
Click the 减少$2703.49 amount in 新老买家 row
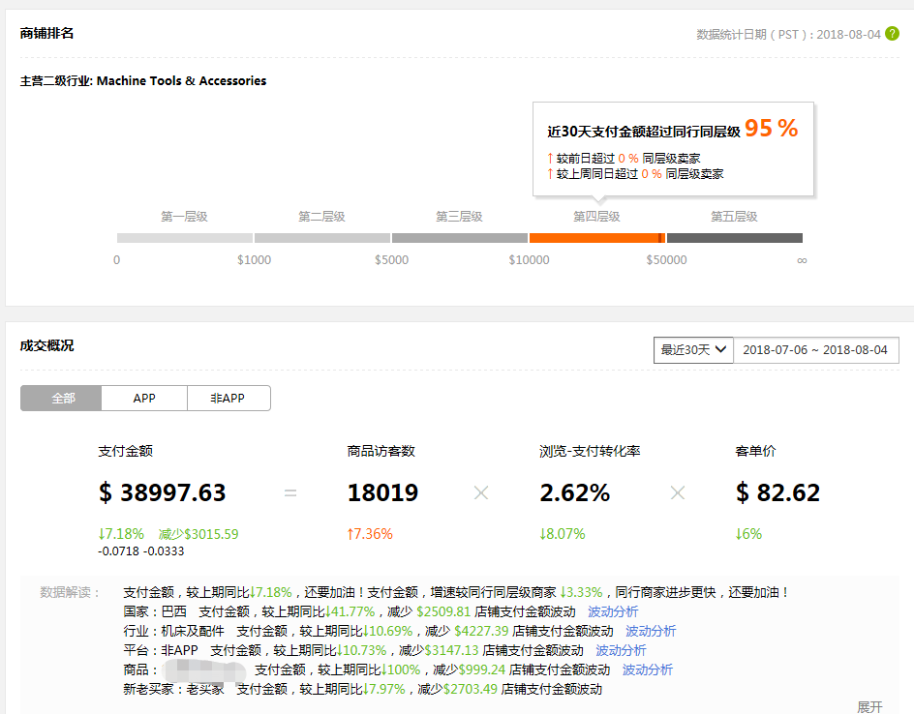coord(457,689)
